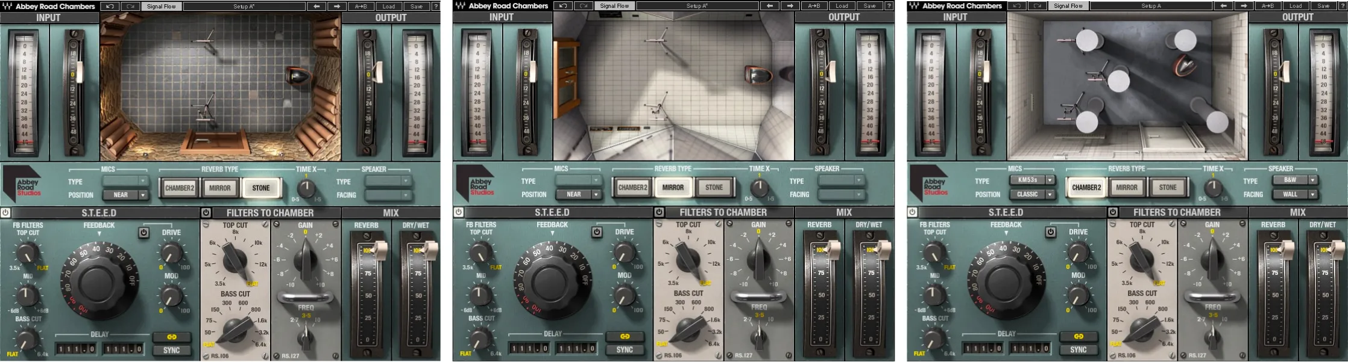1348x362 pixels.
Task: Go to previous preset in the right plugin
Action: tap(1224, 6)
